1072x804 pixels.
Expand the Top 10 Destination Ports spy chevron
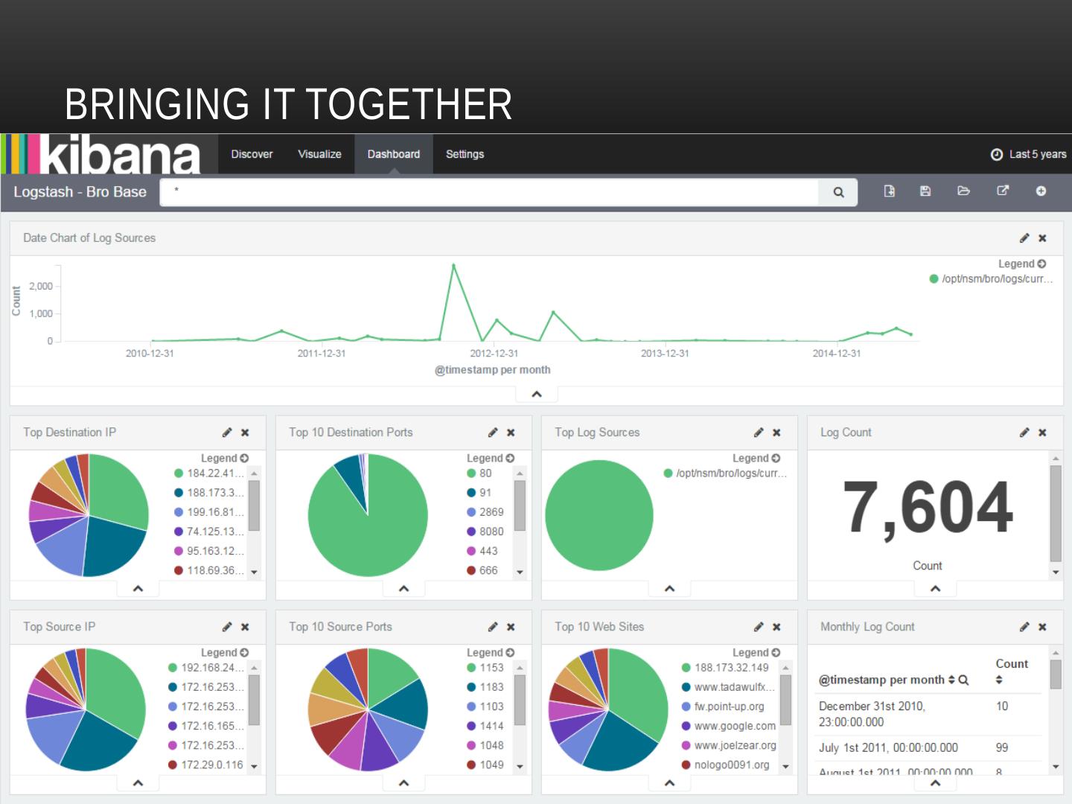(x=403, y=589)
